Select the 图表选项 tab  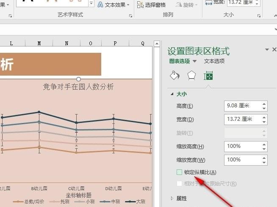click(180, 61)
